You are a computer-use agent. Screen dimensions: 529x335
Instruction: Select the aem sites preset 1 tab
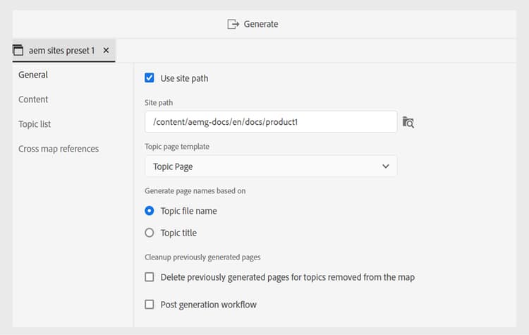coord(61,51)
